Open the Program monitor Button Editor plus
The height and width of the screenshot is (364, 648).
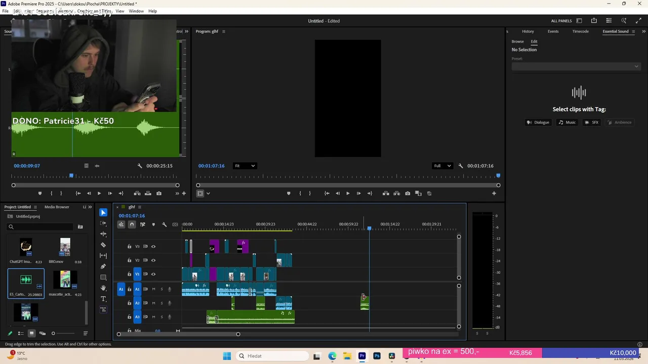click(494, 193)
